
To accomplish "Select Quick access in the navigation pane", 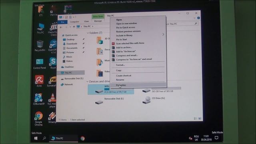I will pos(71,35).
